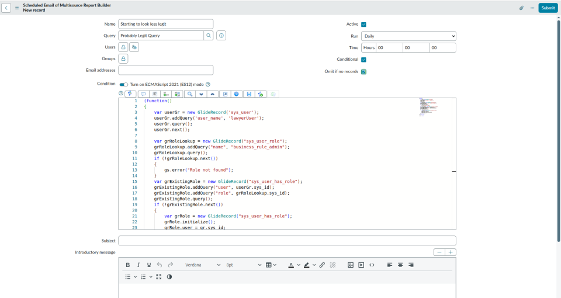Run script syntax check icon
This screenshot has width=561, height=298.
click(x=261, y=93)
